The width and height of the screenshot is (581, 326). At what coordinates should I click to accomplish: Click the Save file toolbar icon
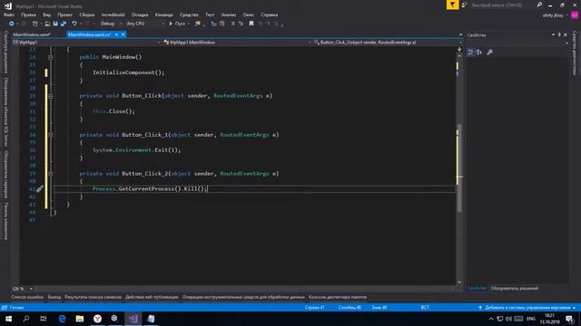[55, 24]
